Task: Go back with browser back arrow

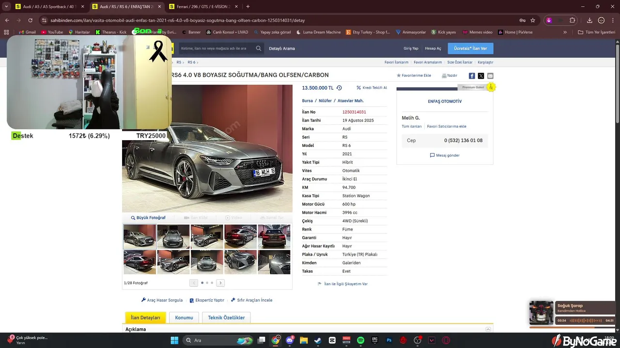Action: tap(7, 20)
